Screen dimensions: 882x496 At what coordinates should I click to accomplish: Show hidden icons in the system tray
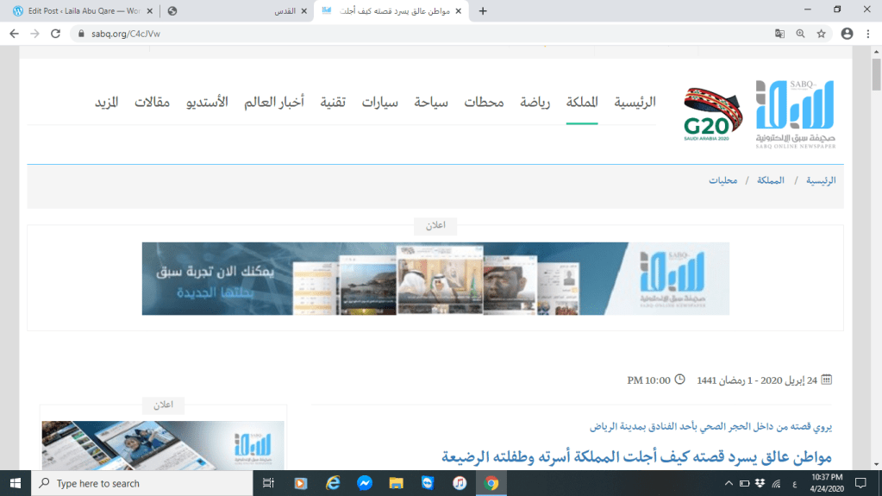pos(729,484)
